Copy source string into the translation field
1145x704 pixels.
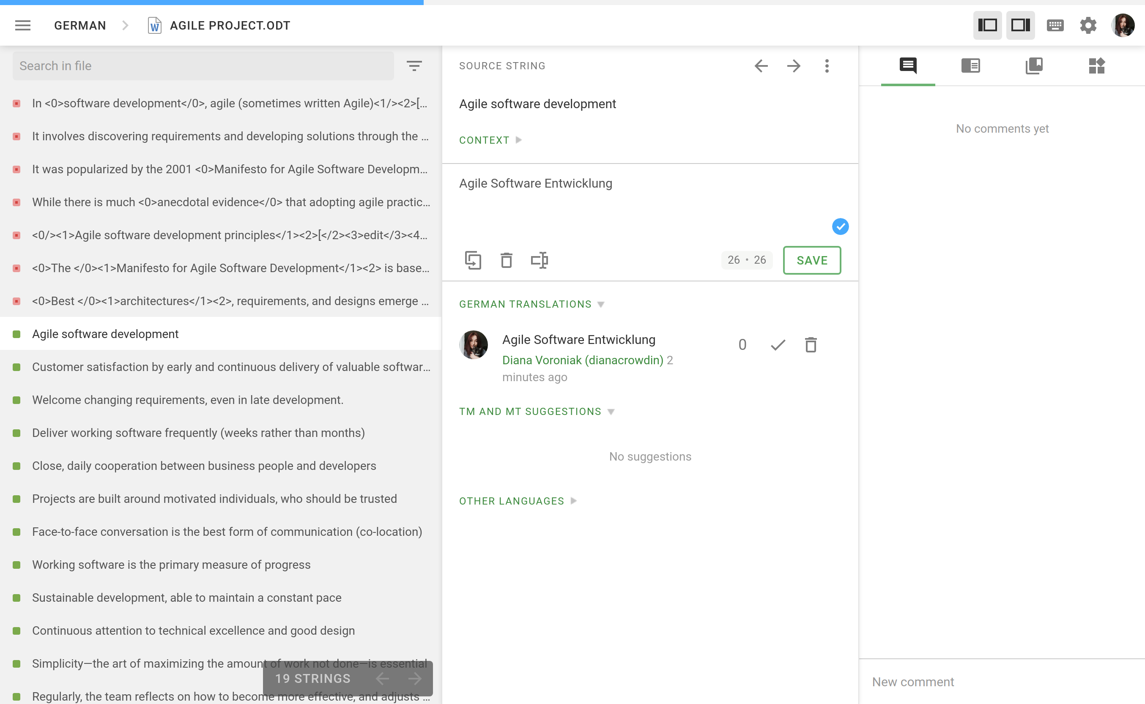(473, 260)
